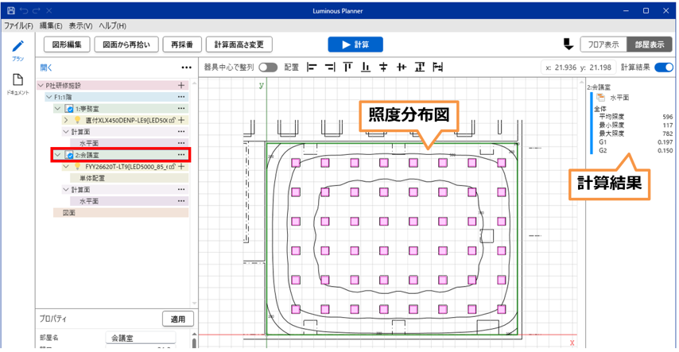679x352 pixels.
Task: Open the 表示(V) menu
Action: tap(80, 26)
